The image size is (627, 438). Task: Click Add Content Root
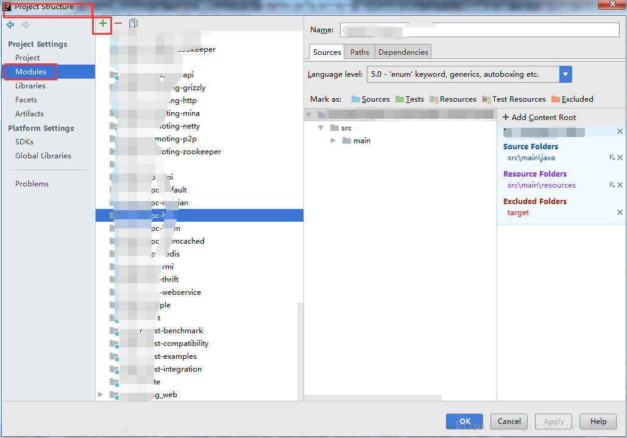point(539,118)
